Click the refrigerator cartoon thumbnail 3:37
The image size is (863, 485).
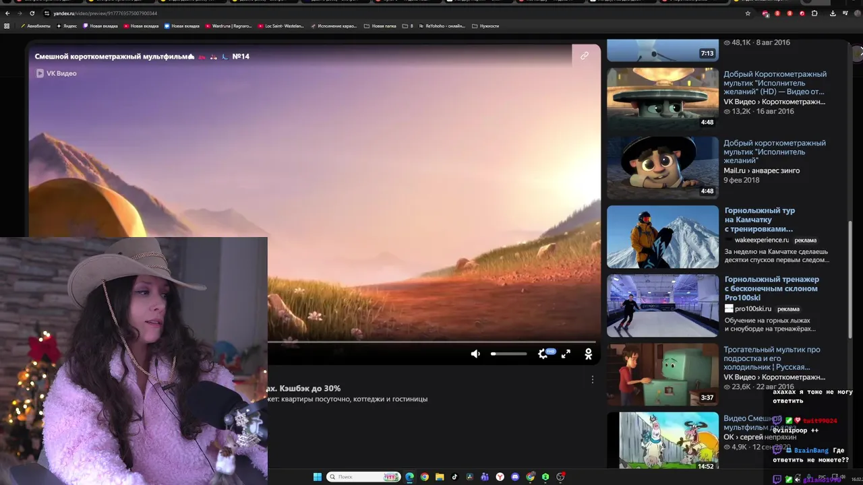click(x=663, y=375)
